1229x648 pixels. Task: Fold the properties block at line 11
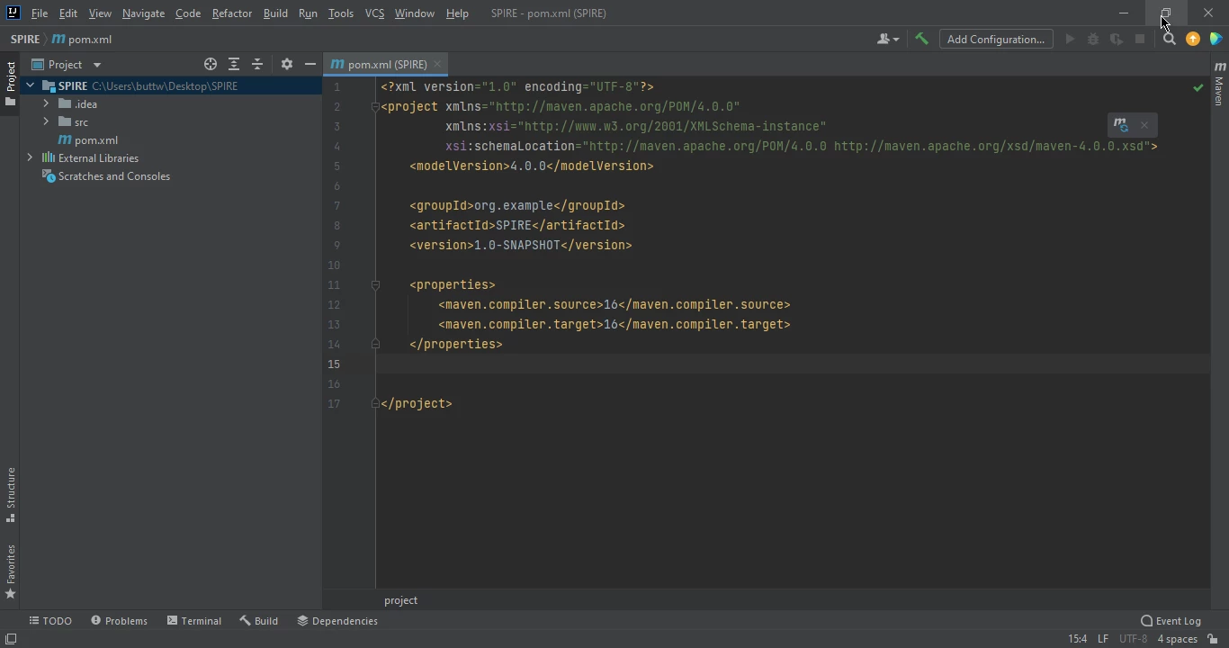coord(375,285)
